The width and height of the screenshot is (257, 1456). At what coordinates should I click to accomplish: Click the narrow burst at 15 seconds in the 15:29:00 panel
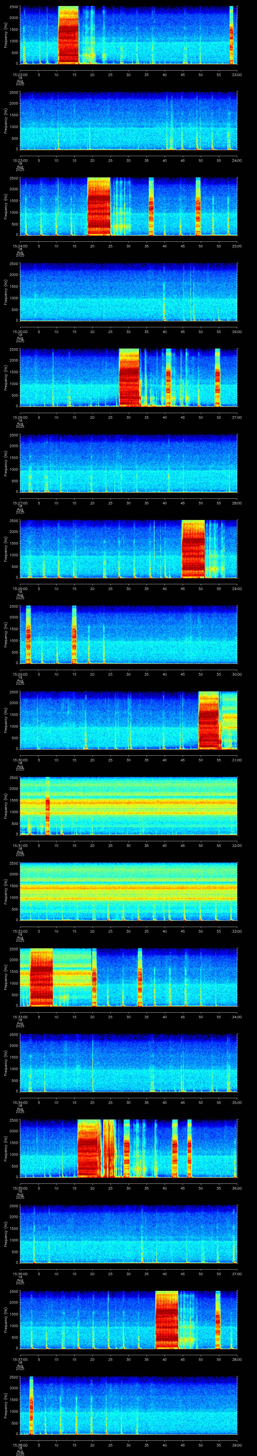tap(74, 634)
